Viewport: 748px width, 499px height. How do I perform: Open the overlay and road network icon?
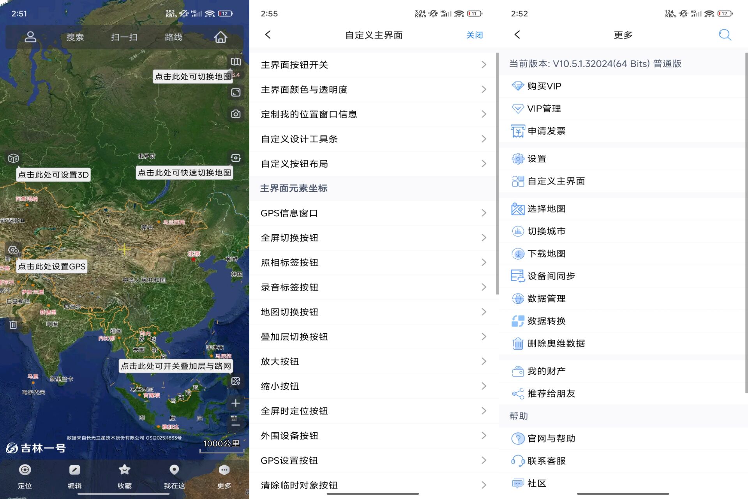pos(235,381)
